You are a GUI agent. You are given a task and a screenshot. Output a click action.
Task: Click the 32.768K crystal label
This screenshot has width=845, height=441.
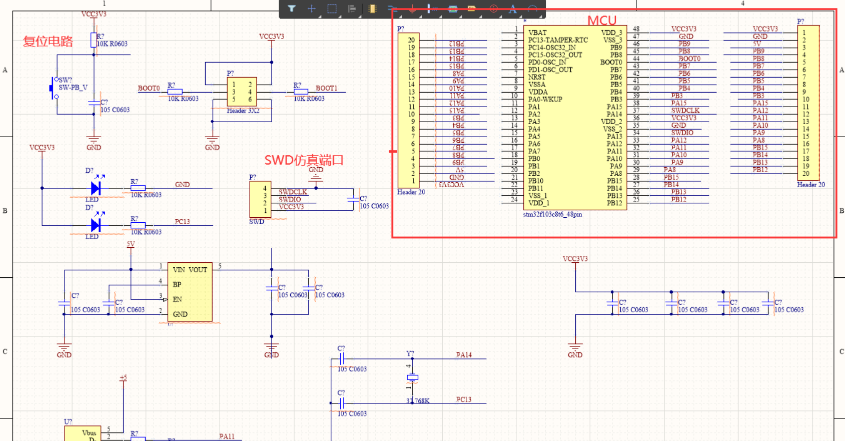(418, 401)
